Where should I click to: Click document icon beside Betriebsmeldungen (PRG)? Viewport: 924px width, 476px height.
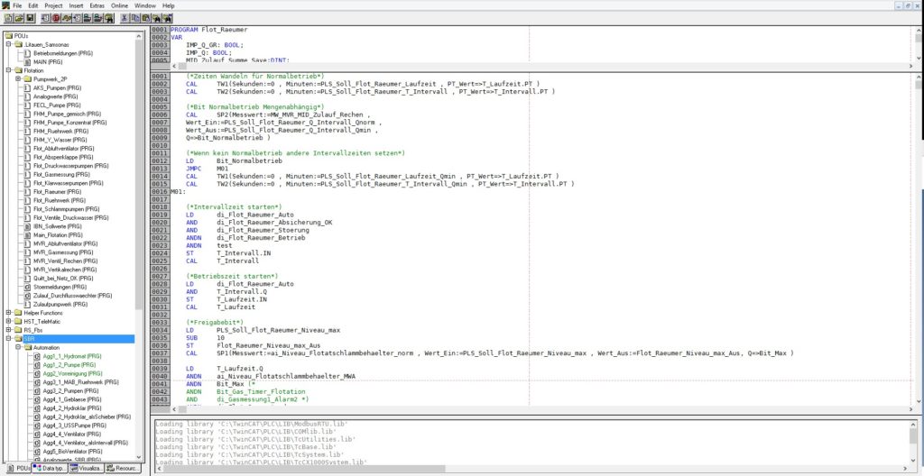(x=27, y=53)
